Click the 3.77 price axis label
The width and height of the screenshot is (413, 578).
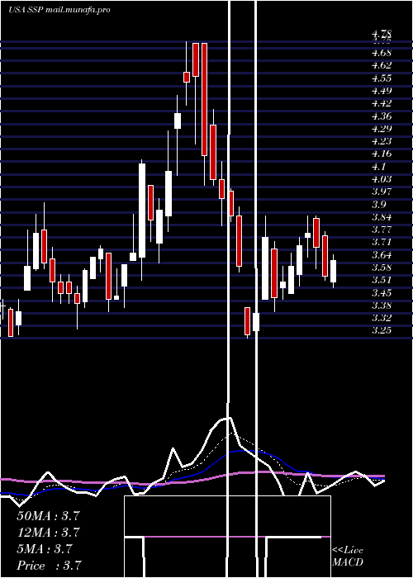point(382,230)
